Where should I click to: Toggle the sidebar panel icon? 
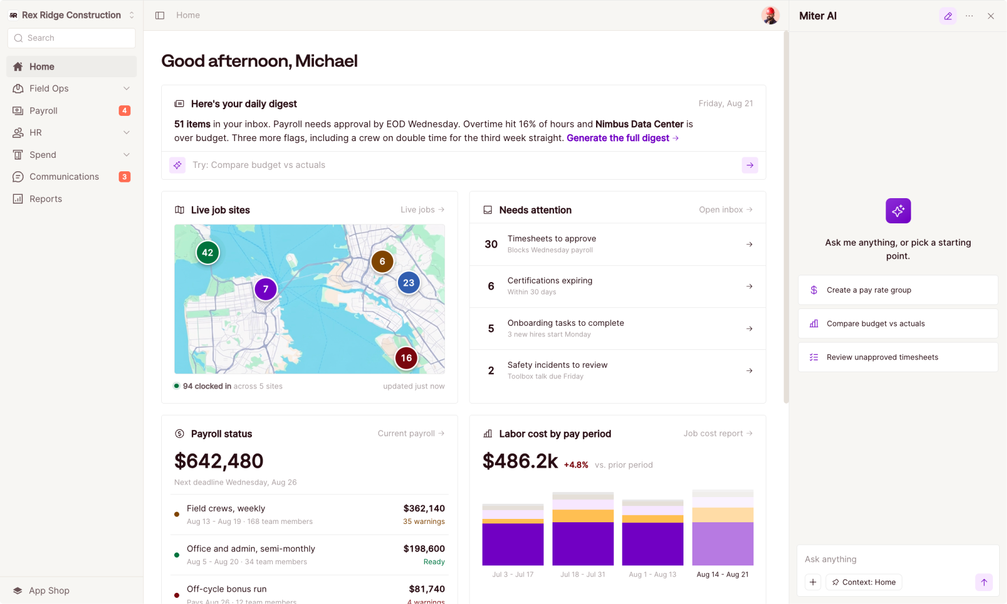pyautogui.click(x=160, y=16)
